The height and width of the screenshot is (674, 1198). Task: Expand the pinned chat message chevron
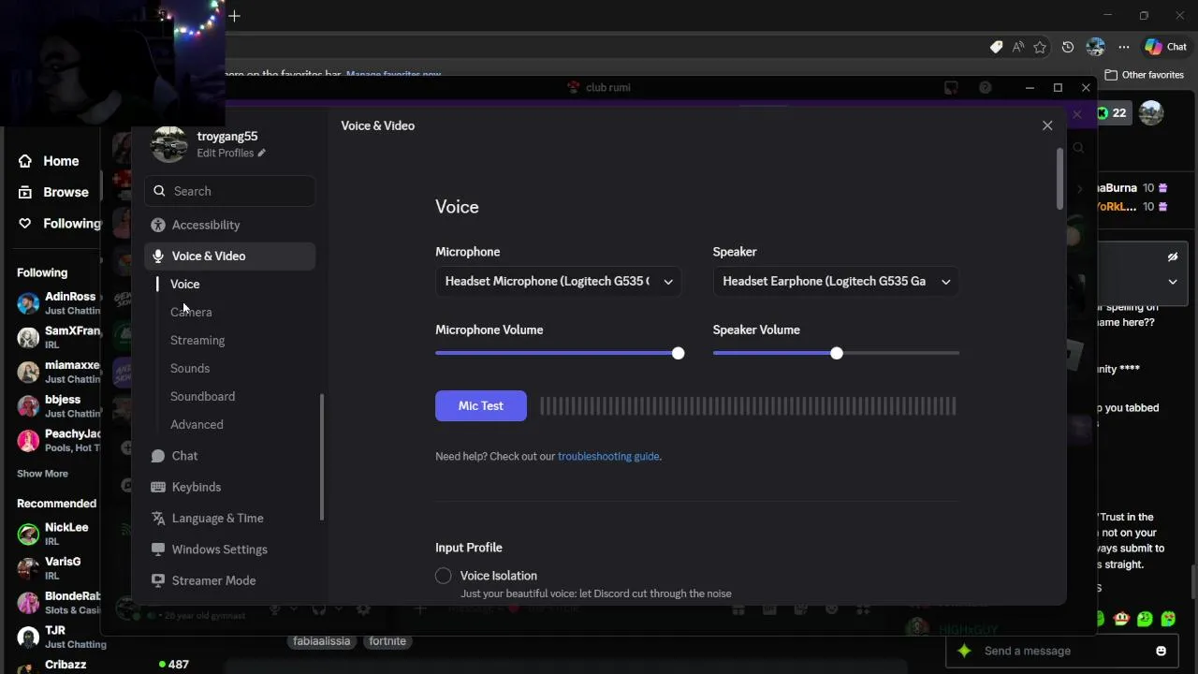(x=1173, y=282)
